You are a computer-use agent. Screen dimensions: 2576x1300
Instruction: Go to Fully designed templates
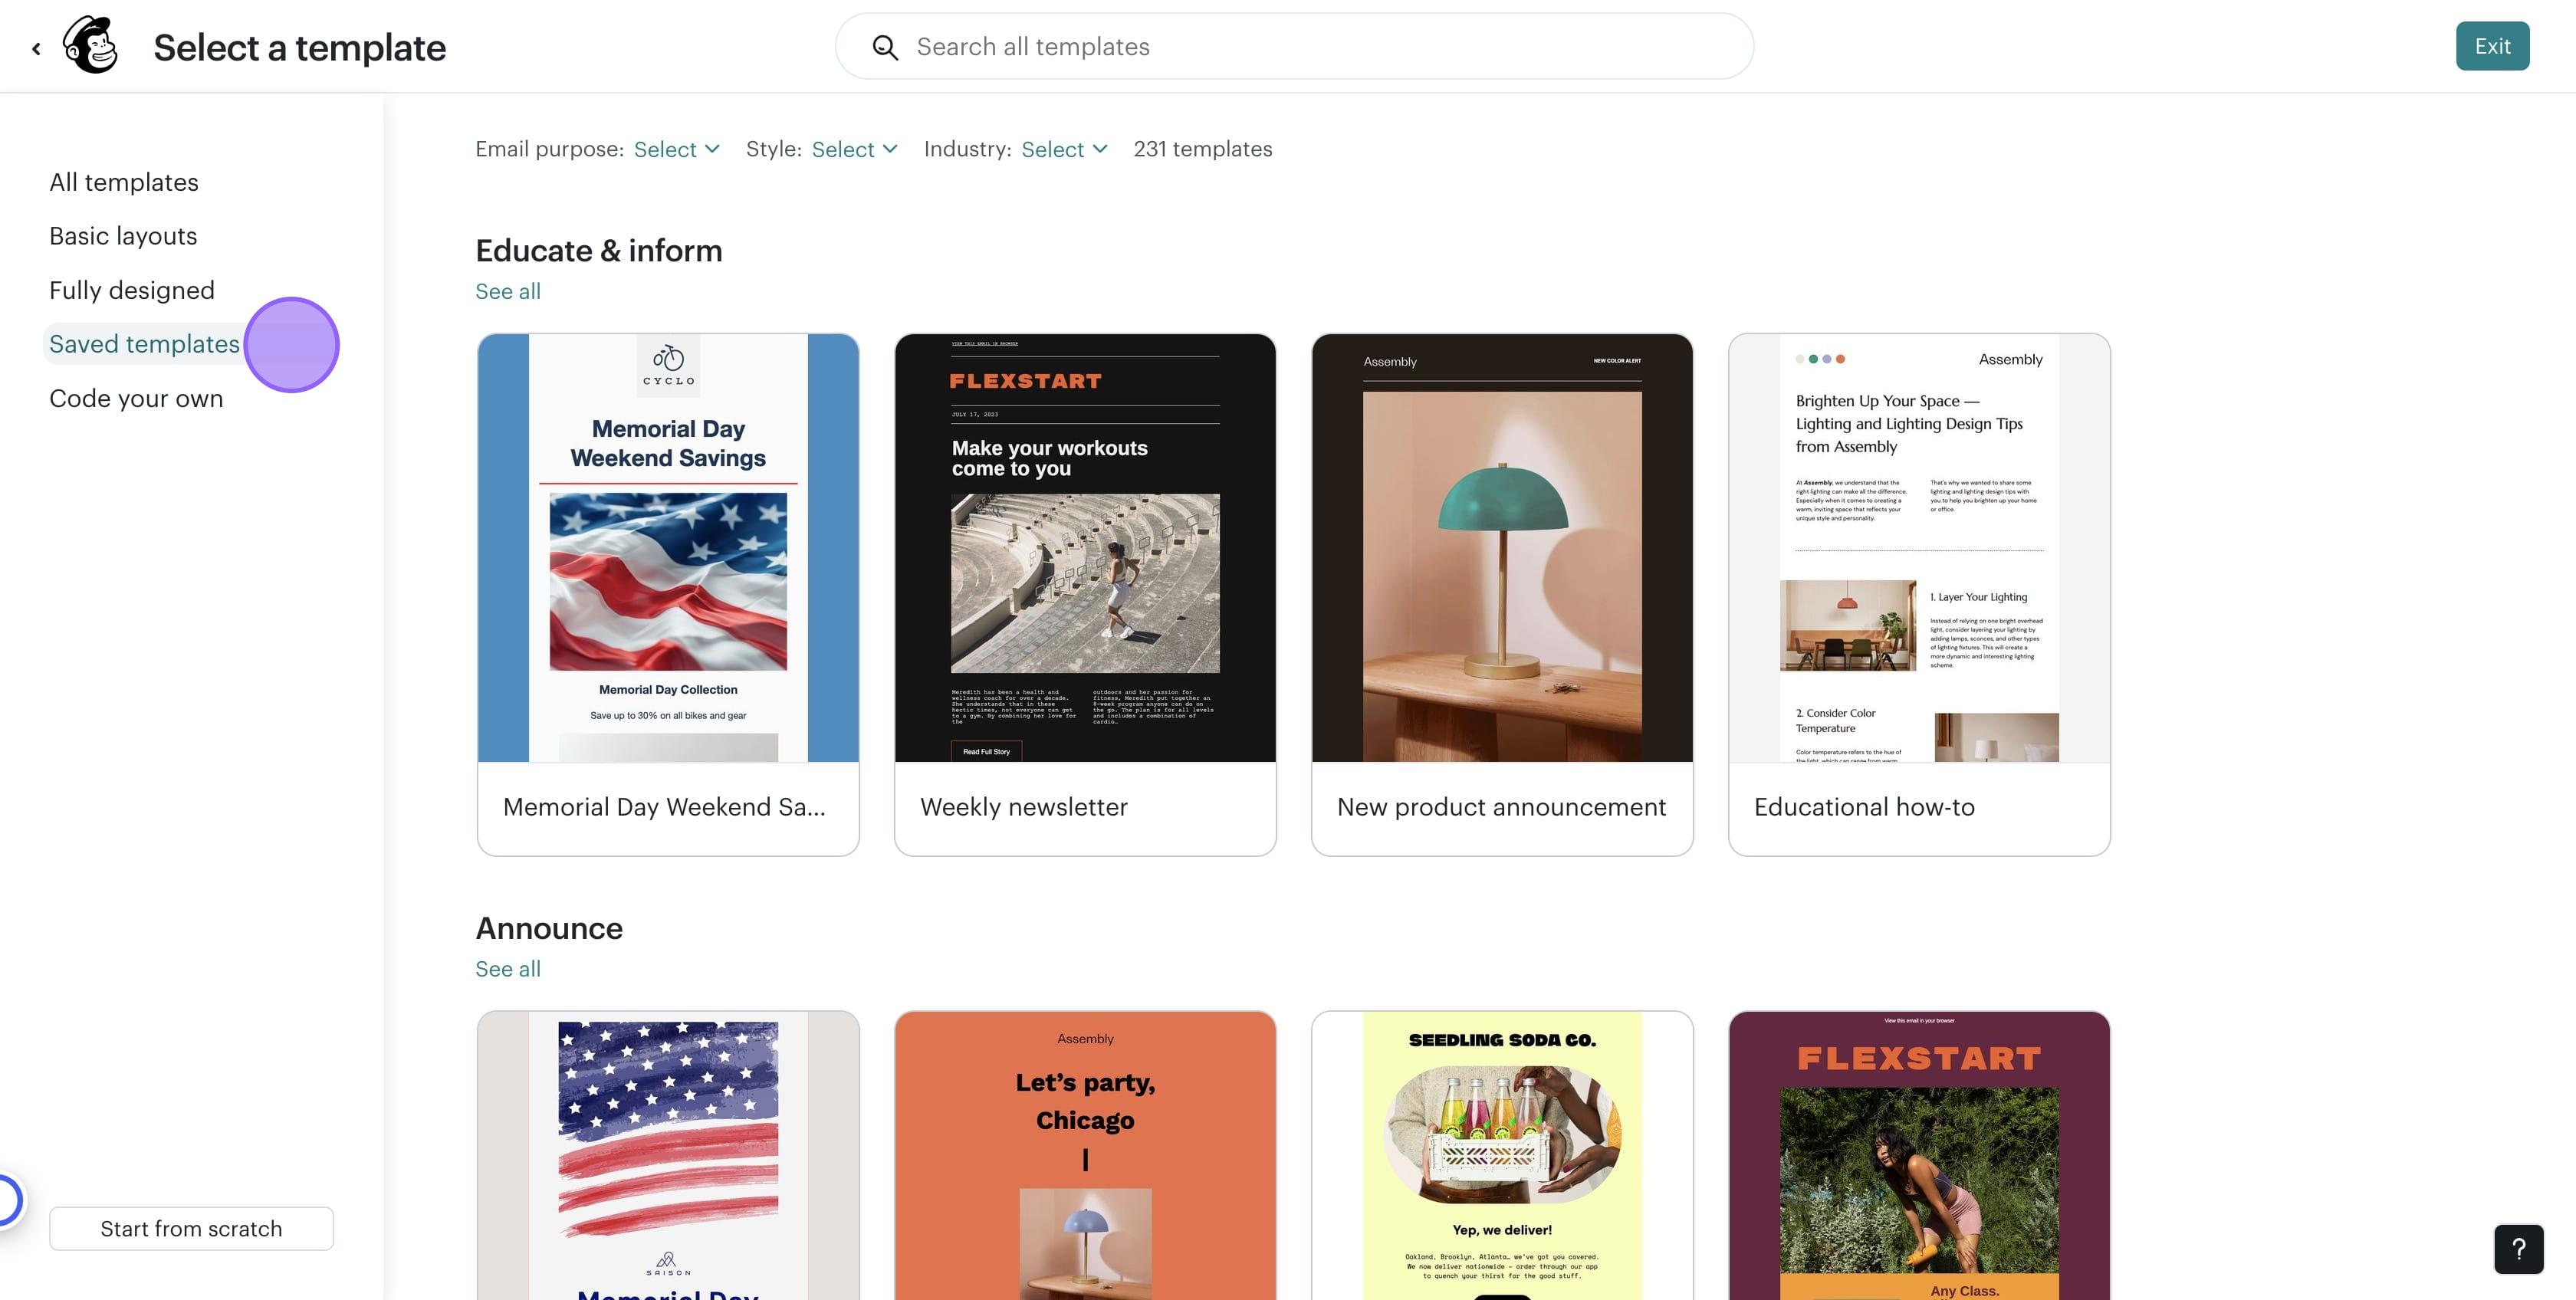pyautogui.click(x=132, y=290)
